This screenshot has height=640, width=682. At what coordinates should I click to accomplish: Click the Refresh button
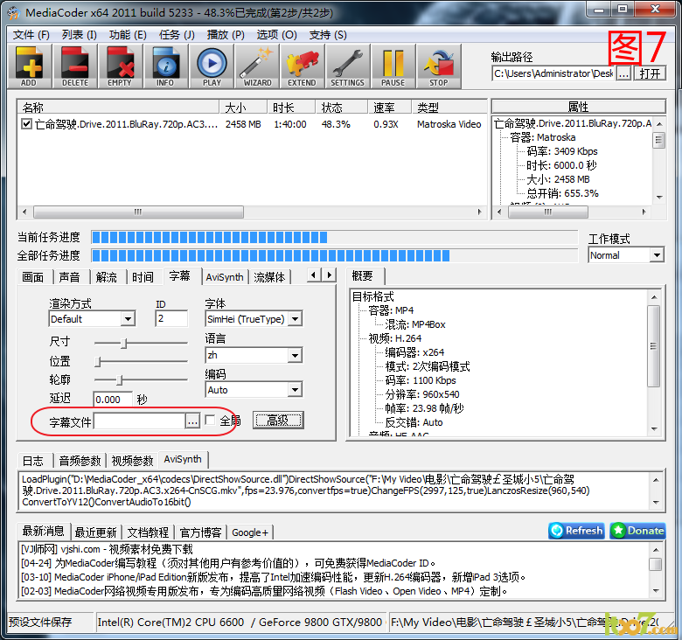click(576, 531)
